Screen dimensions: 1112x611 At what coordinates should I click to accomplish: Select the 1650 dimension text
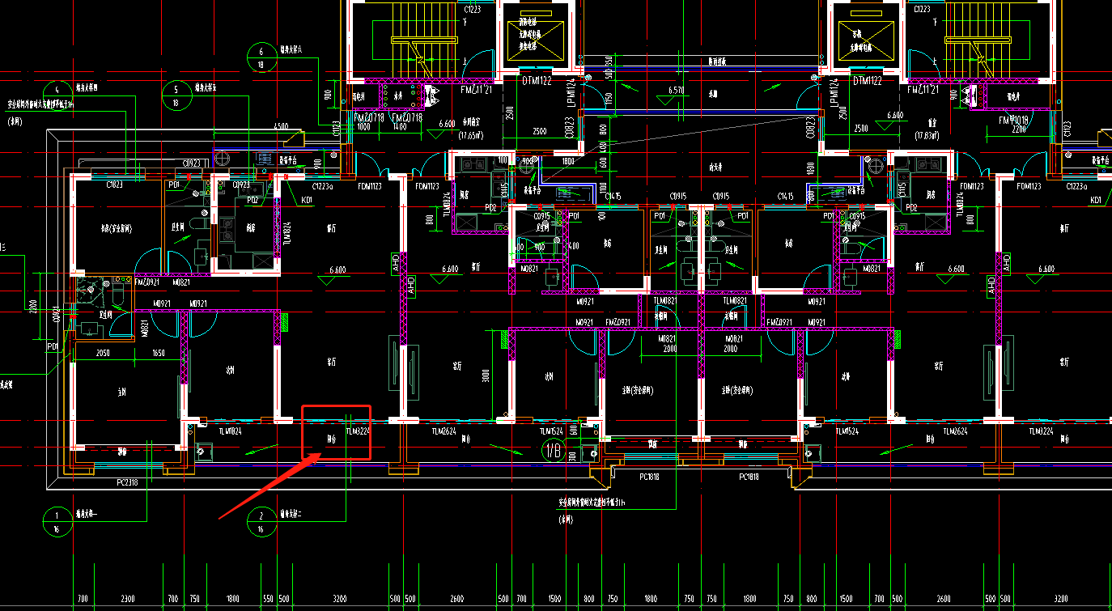click(x=159, y=353)
